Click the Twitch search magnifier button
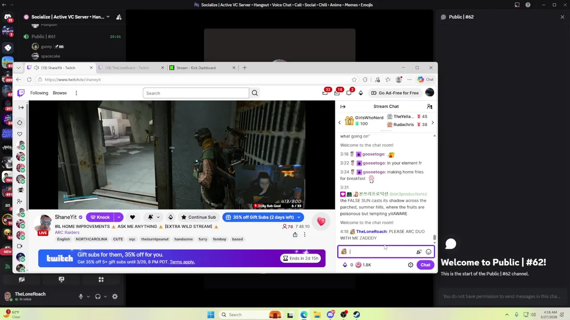 coord(255,93)
